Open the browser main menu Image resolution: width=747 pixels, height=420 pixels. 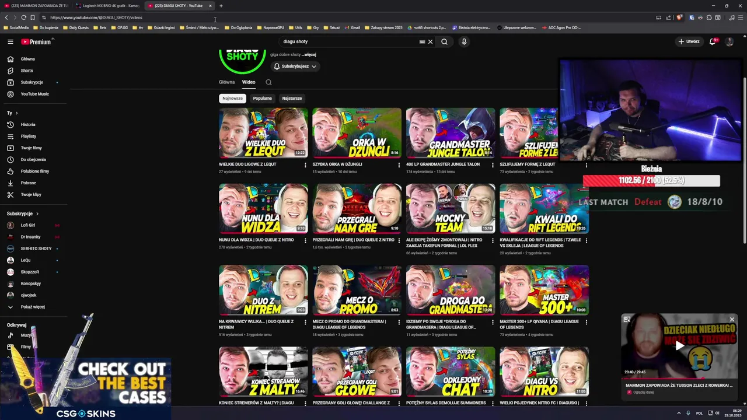741,17
